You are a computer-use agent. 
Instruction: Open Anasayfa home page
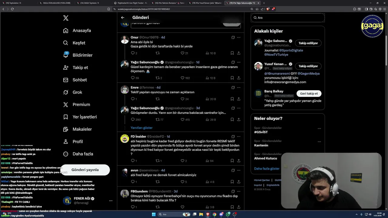77,31
